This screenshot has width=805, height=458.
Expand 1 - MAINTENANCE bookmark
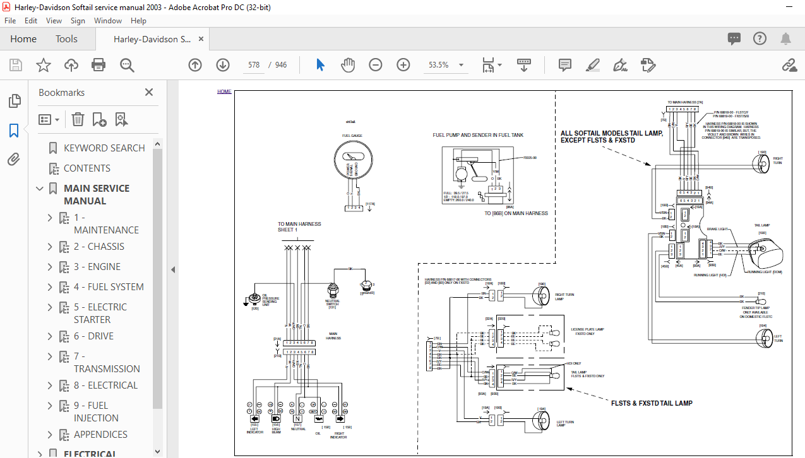click(50, 218)
